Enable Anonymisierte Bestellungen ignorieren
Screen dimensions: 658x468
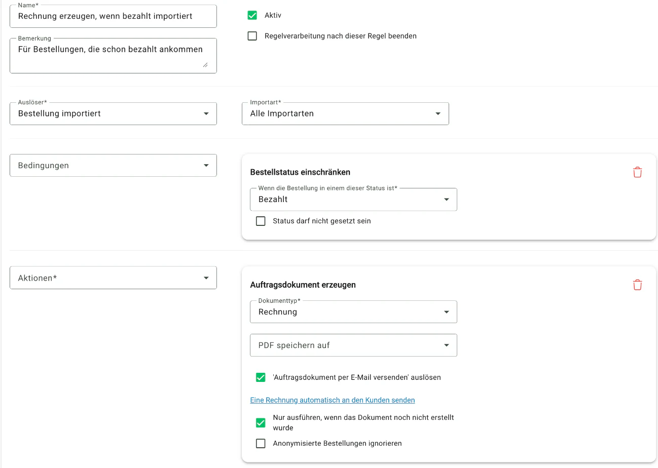click(x=261, y=443)
